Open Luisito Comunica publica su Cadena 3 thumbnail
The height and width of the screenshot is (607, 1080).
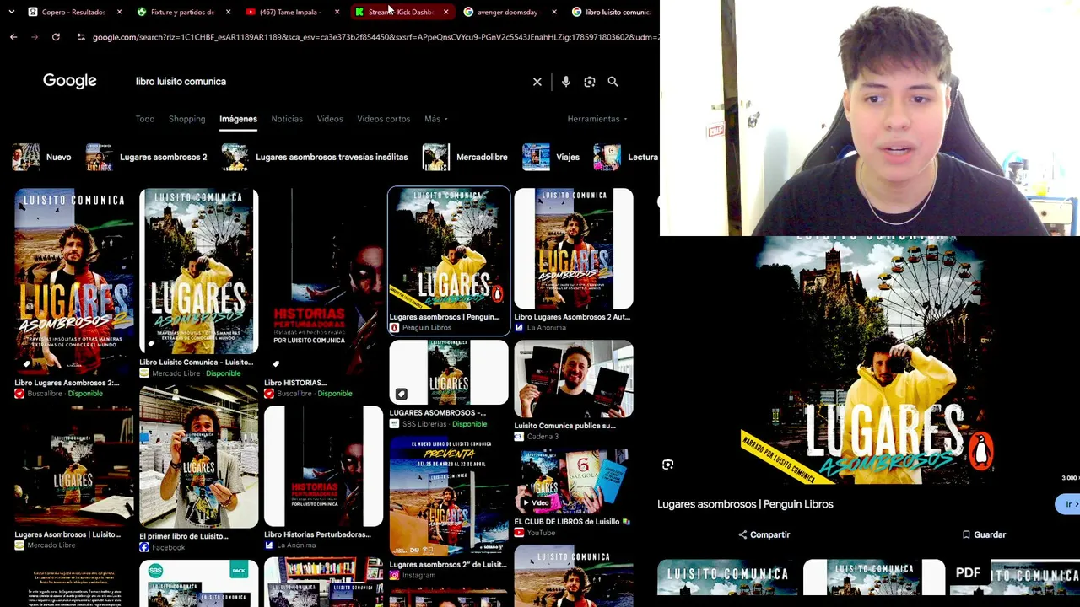pyautogui.click(x=574, y=379)
